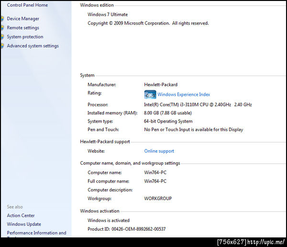Open Windows Update under See also

(x=24, y=225)
